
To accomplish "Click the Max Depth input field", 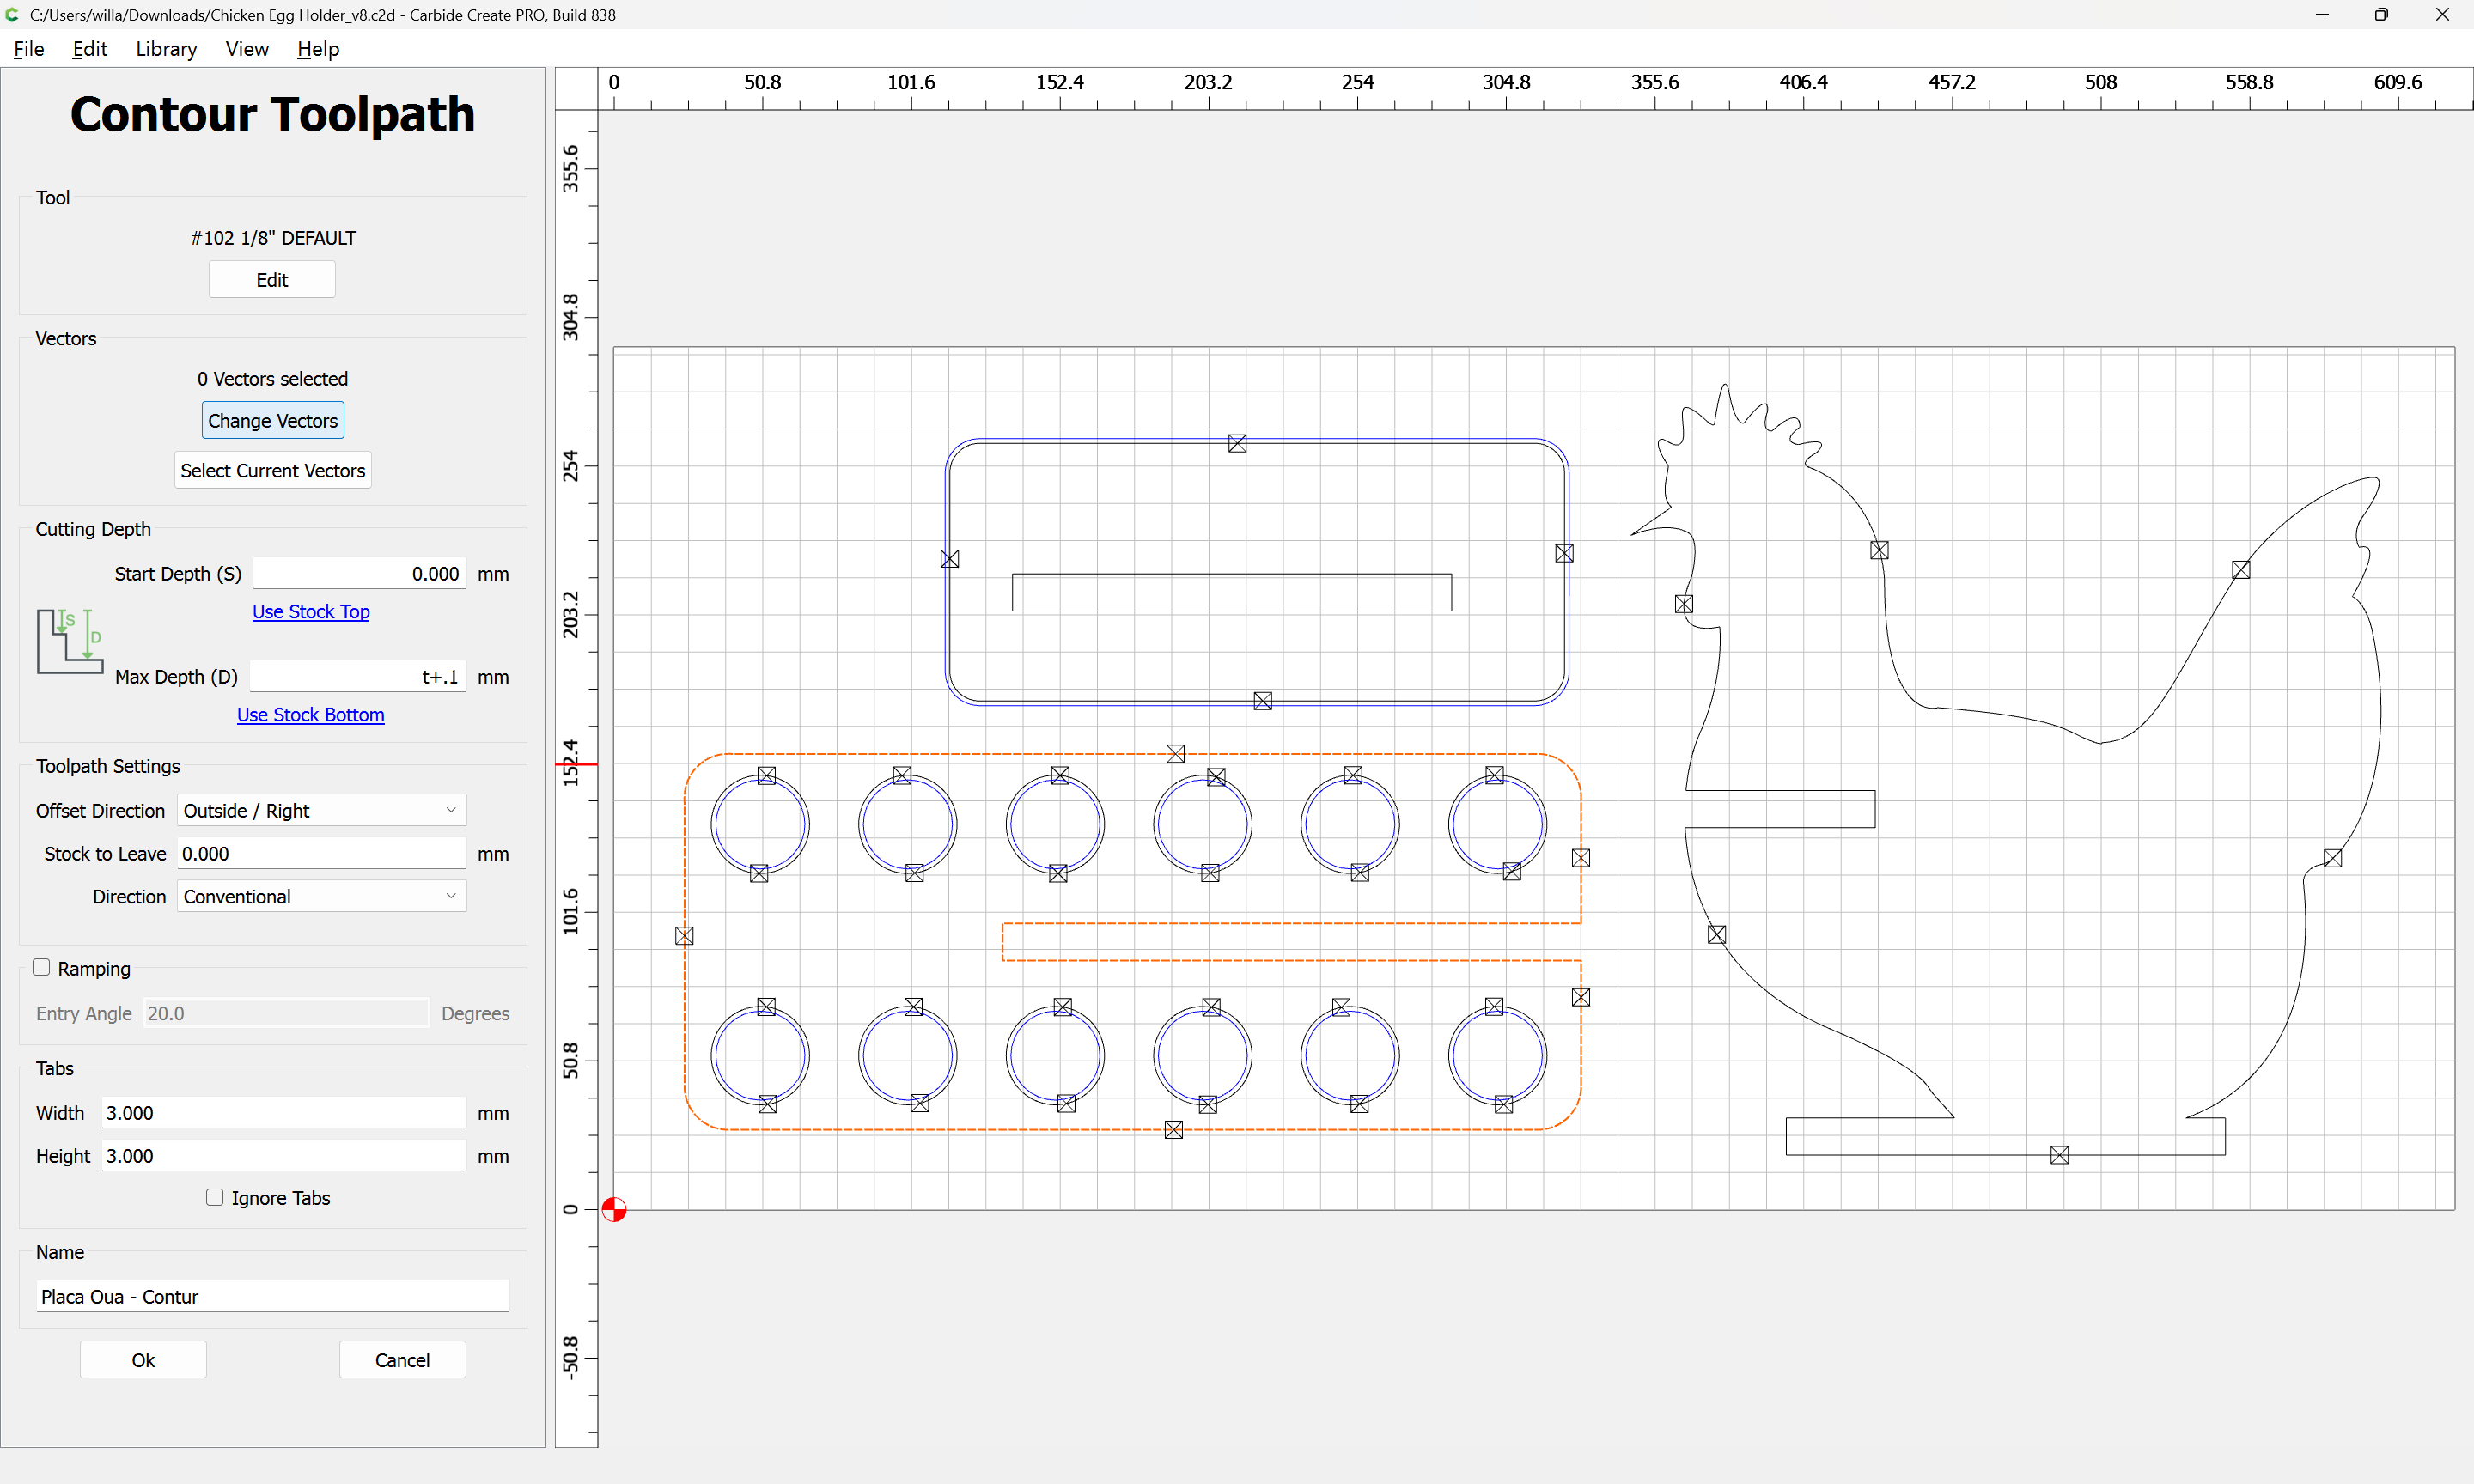I will [357, 677].
